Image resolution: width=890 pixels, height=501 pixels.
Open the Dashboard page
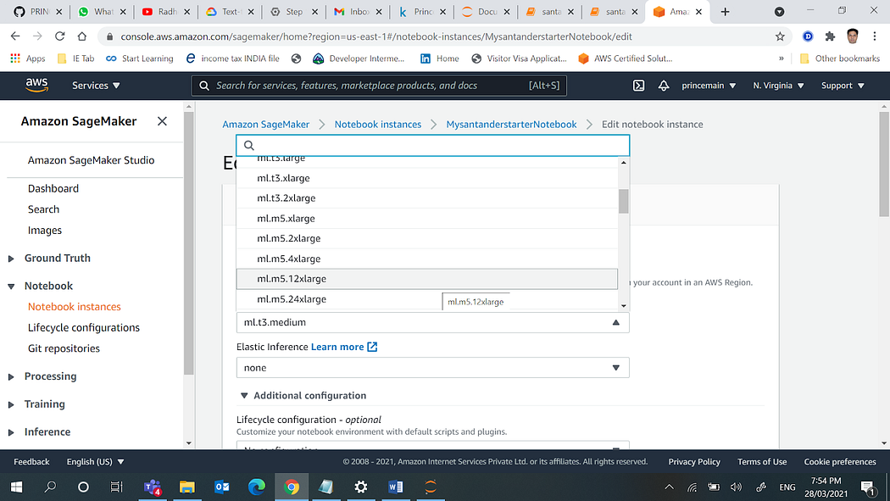point(53,188)
